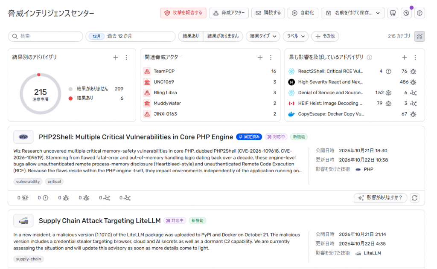The image size is (437, 269).
Task: Click the LiteLLM logo on supply chain advisory
Action: pos(23,220)
